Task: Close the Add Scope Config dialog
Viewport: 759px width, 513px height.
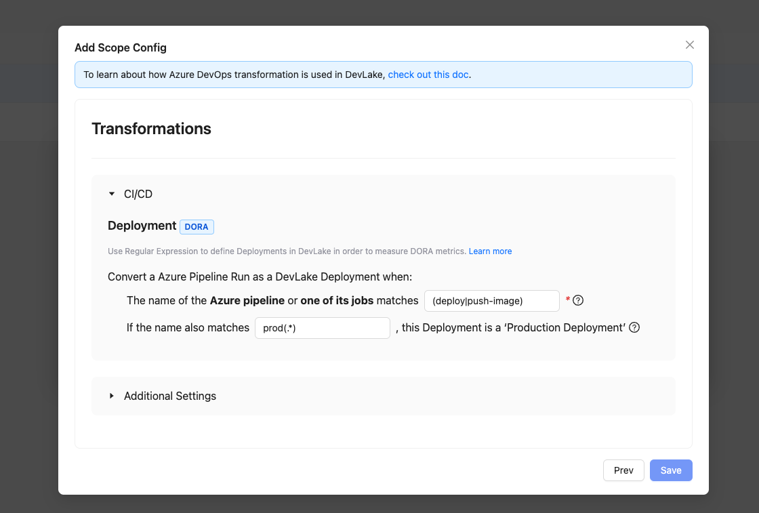Action: click(x=689, y=45)
